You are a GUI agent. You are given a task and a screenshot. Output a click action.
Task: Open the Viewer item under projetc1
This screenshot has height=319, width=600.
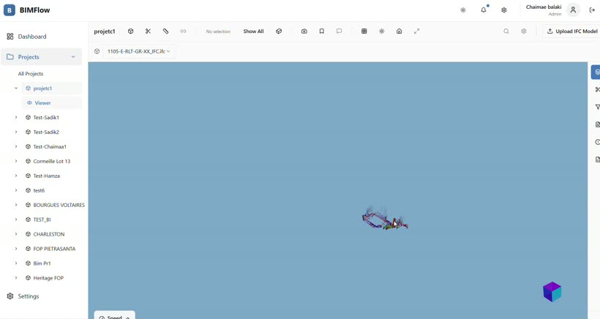pyautogui.click(x=52, y=103)
